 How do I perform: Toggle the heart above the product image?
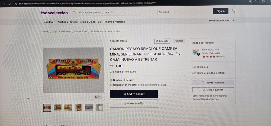pyautogui.click(x=98, y=45)
